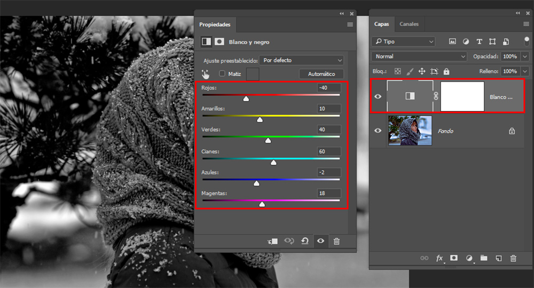
Task: Select the on-image adjustment hand tool
Action: click(x=206, y=74)
